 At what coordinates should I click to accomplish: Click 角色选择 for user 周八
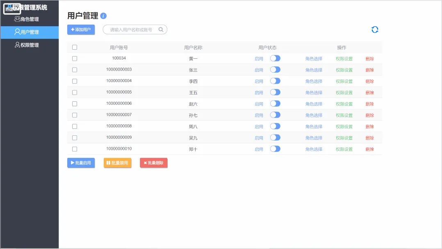314,127
